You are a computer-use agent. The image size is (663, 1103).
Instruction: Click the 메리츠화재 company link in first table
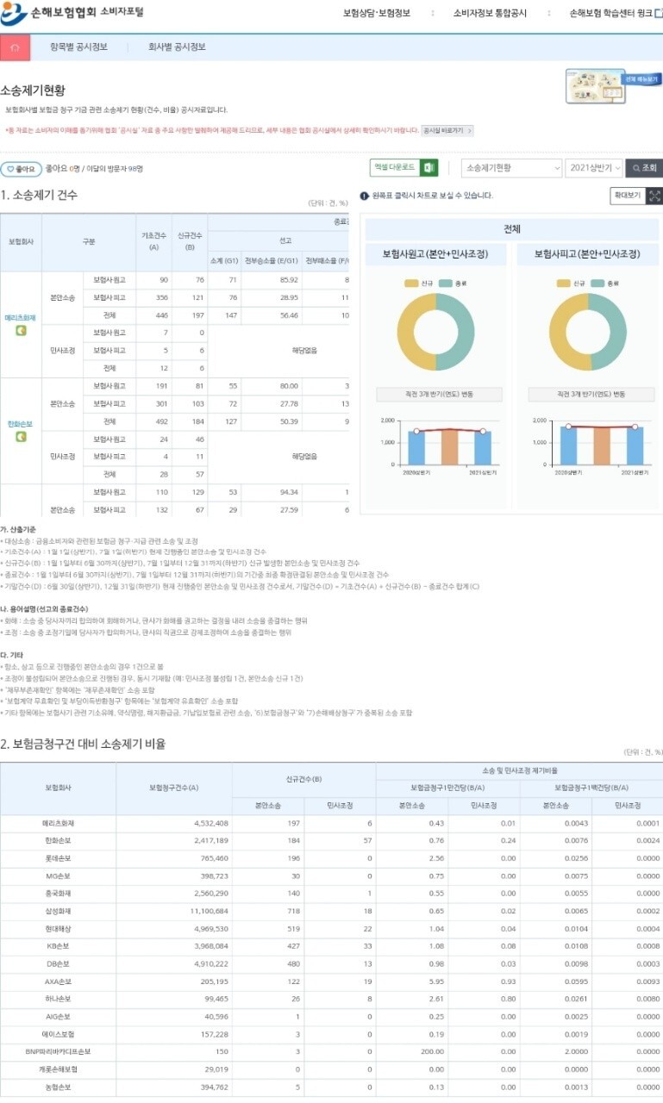coord(21,318)
